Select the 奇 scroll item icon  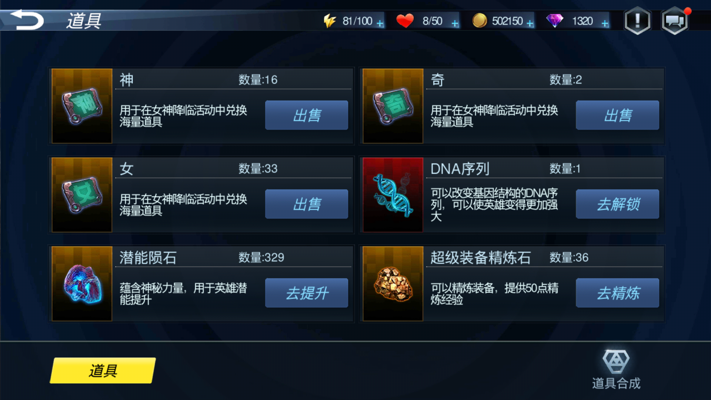pos(393,106)
